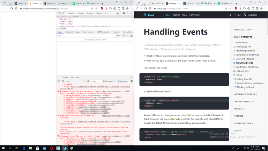Bookmark the Vite App page with star icon

coord(96,8)
